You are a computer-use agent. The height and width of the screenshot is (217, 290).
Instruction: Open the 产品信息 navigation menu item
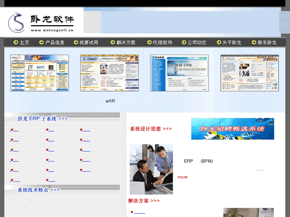[55, 43]
